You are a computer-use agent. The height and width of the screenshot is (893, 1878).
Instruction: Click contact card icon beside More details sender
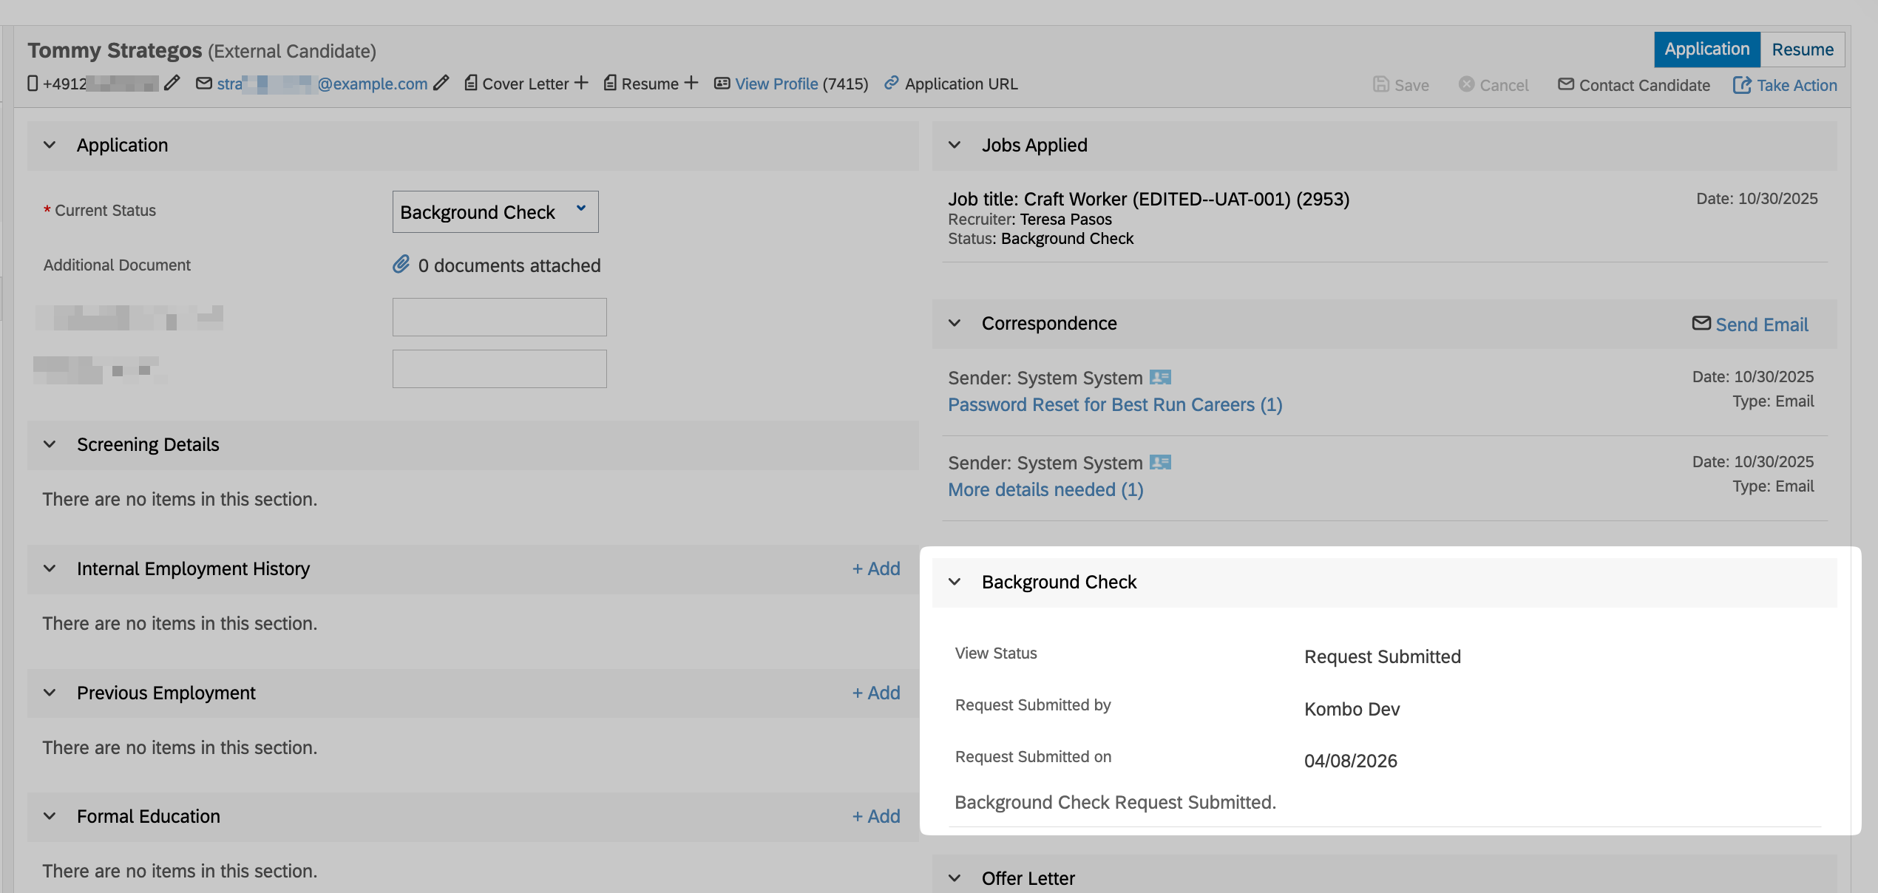point(1160,463)
